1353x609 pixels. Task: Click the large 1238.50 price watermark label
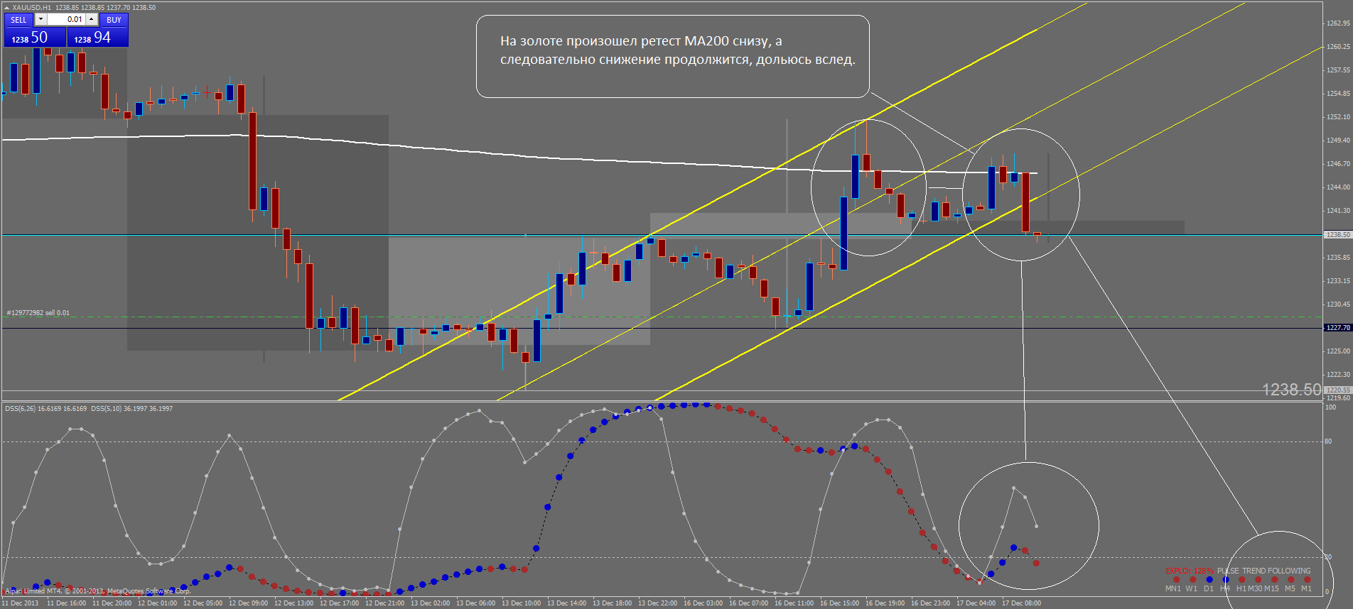[x=1291, y=390]
